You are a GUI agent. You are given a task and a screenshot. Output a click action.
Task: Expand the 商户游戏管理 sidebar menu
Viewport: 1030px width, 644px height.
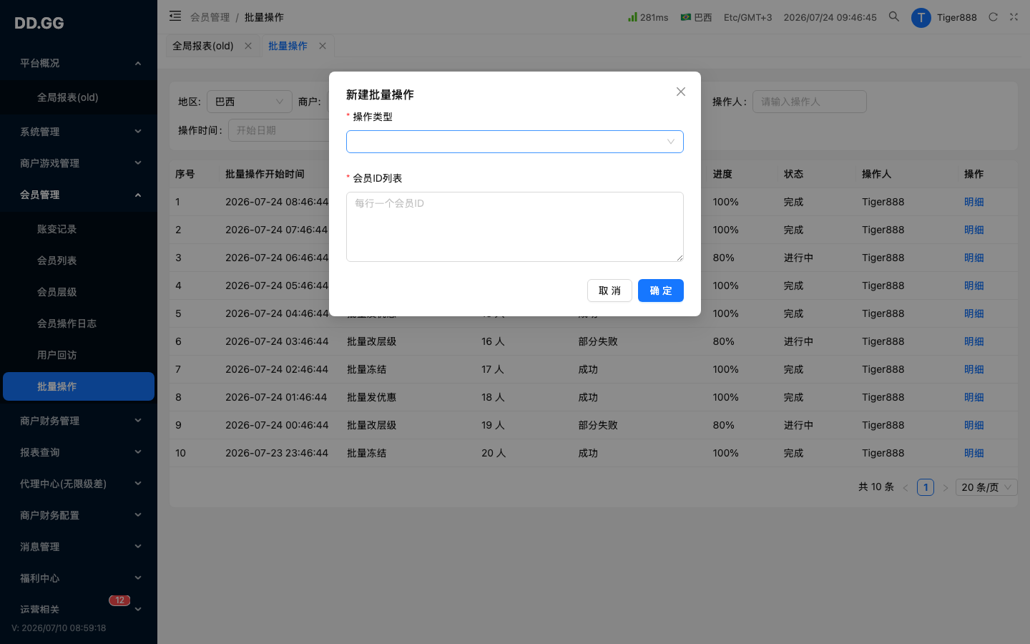click(79, 163)
